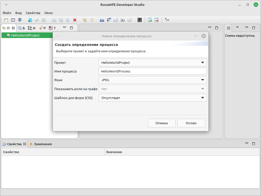Open the dialog title bar chevron menu
The height and width of the screenshot is (196, 261).
pyautogui.click(x=59, y=36)
